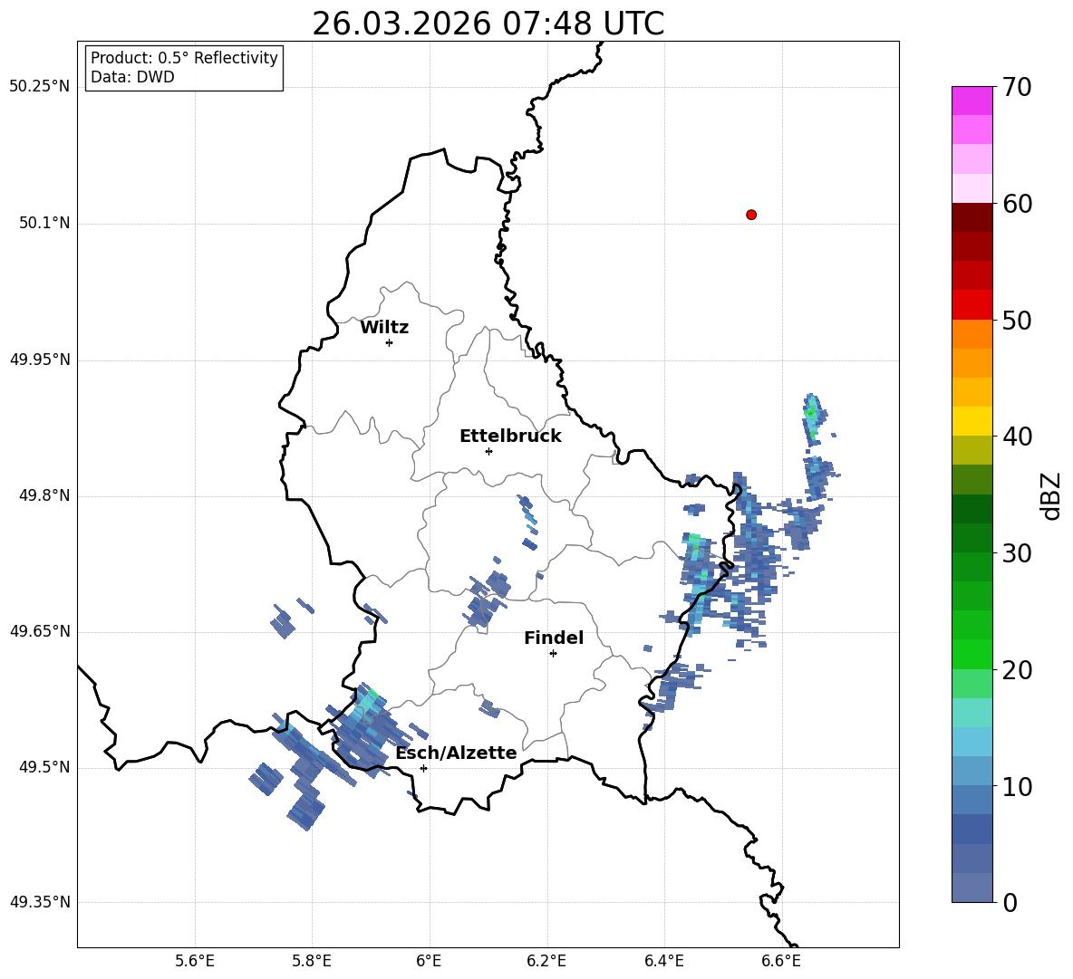
Task: Click the 20 colorbar tick label
Action: tap(1018, 669)
